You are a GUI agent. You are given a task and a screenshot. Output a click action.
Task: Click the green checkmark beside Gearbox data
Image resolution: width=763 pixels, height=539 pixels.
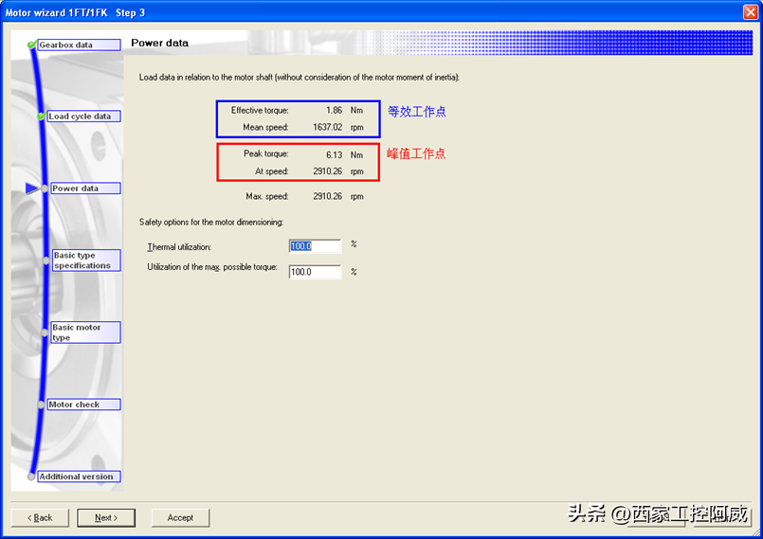[x=32, y=45]
